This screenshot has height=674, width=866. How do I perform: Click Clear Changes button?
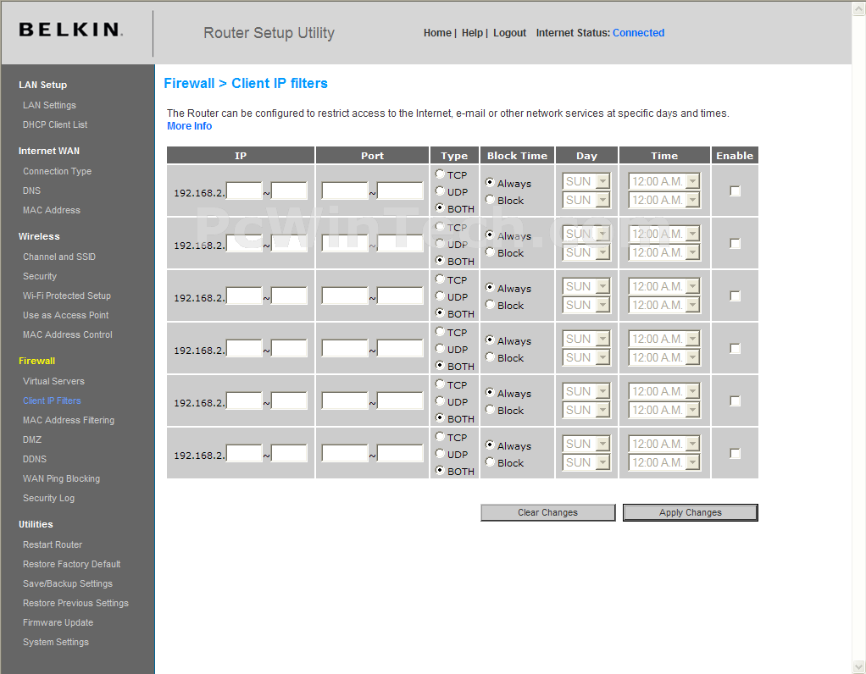(547, 512)
